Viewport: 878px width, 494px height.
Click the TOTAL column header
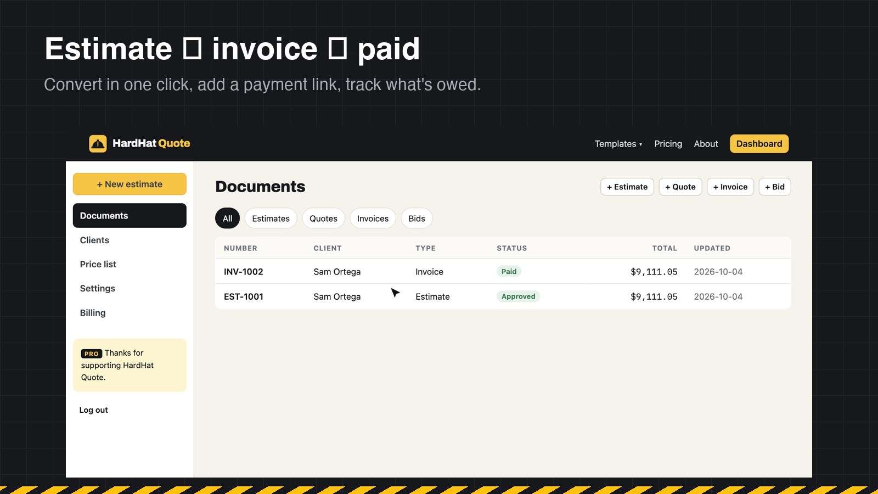pyautogui.click(x=665, y=248)
